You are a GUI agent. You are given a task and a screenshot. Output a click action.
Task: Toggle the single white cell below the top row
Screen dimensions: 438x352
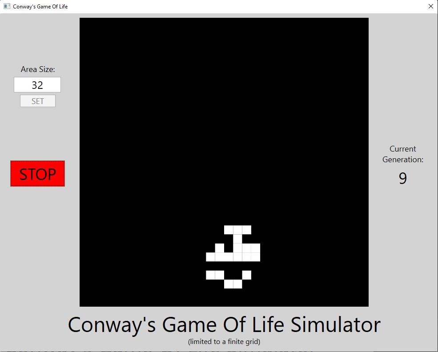[x=237, y=239]
